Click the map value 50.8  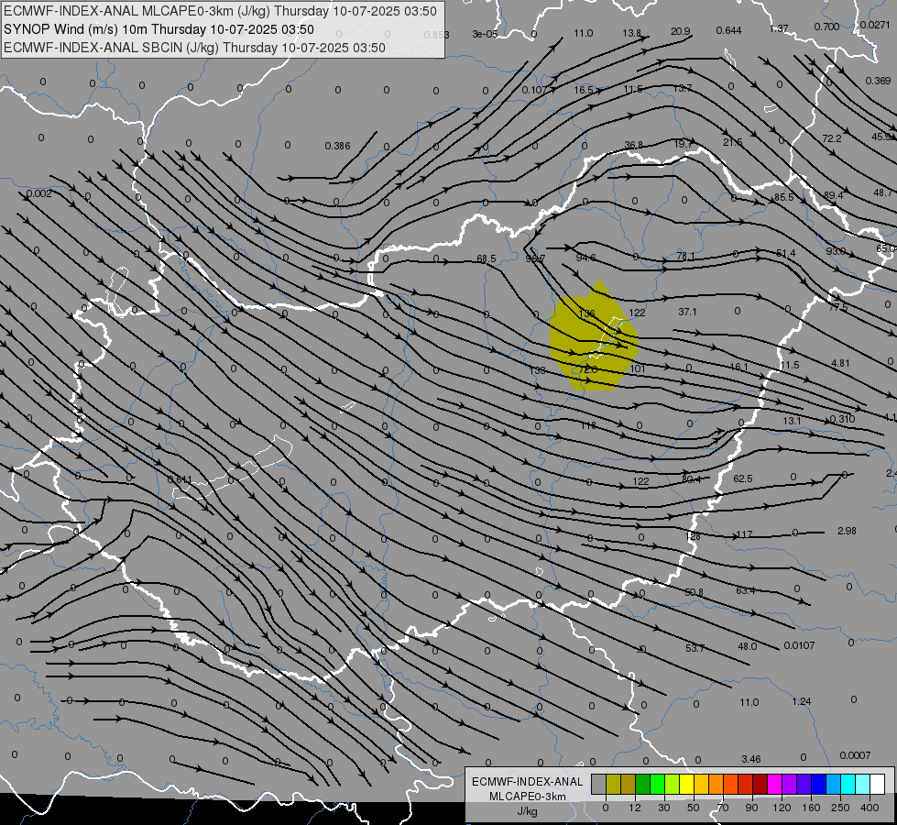694,592
